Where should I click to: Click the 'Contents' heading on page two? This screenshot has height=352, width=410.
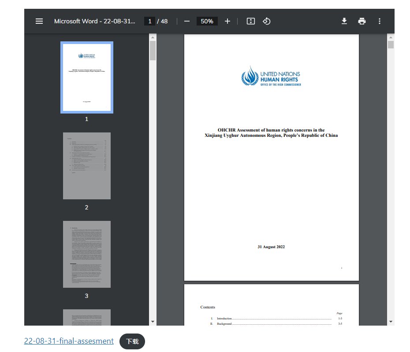coord(208,307)
